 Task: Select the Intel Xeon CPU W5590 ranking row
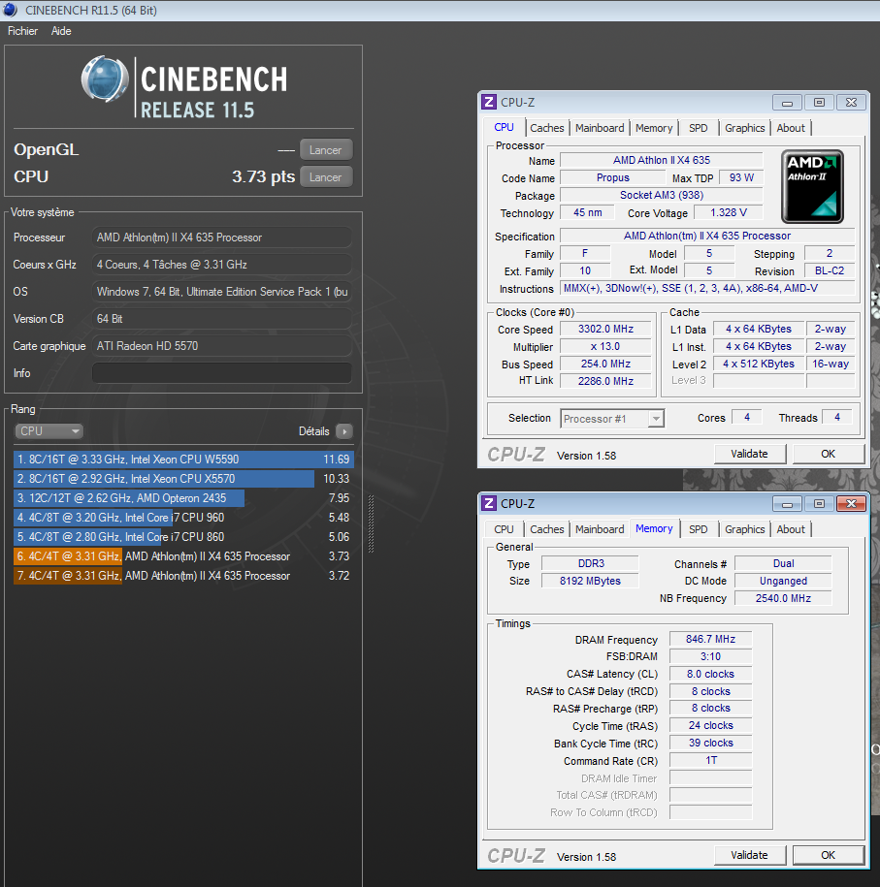coord(183,459)
